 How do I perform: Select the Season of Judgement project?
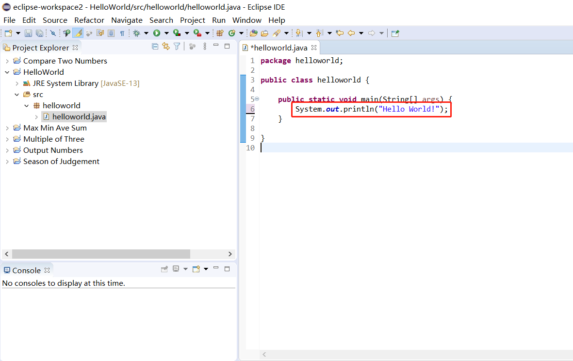[61, 162]
